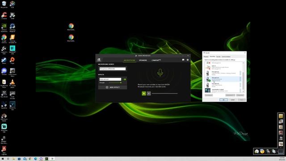Open the Noise removal effect dropdown
The image size is (286, 161).
pos(110,79)
